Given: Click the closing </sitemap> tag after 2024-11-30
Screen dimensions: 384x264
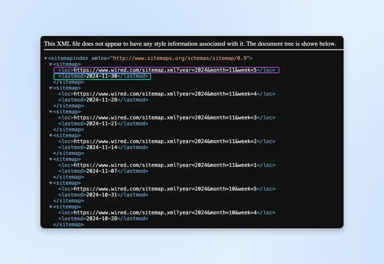Looking at the screenshot, I should pos(69,82).
